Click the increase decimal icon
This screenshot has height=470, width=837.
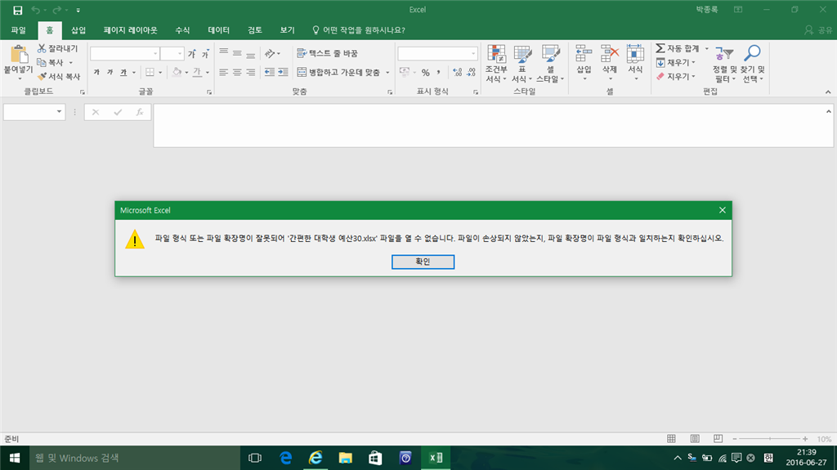458,72
